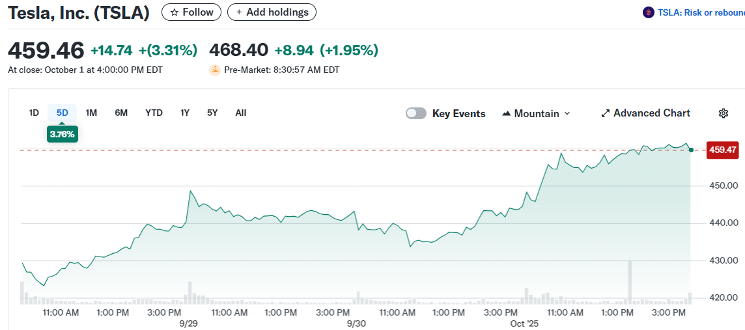Show the YTD chart range

pyautogui.click(x=154, y=113)
